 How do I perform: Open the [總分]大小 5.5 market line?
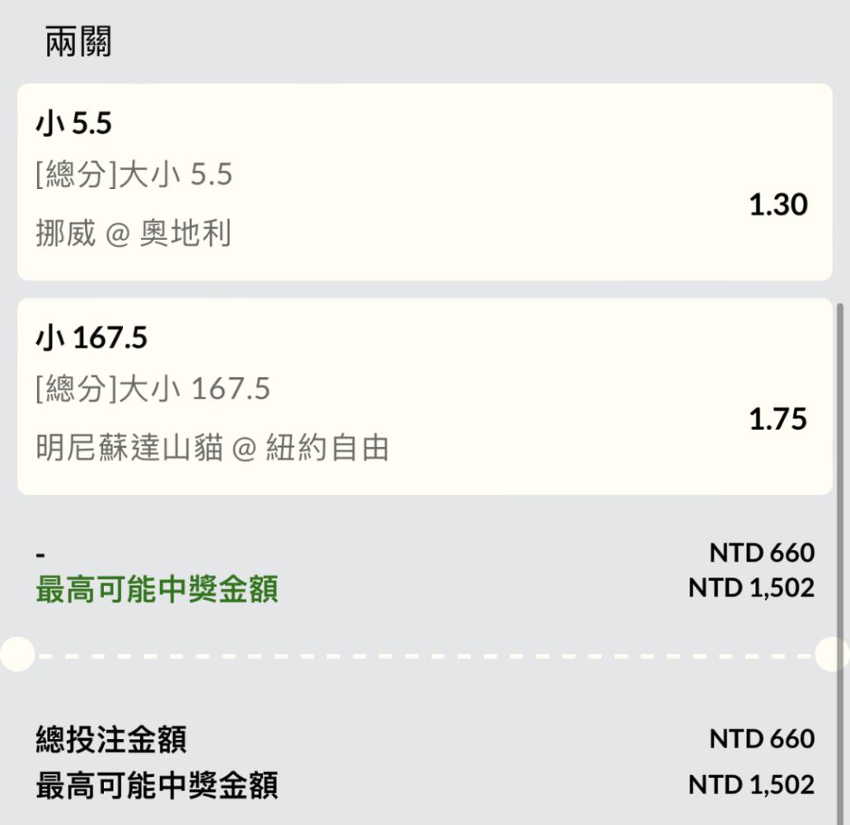[x=134, y=174]
